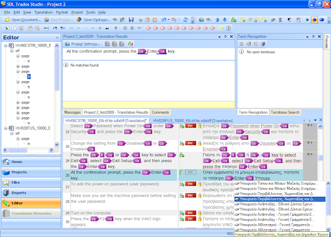Toggle the highlighted orange view button
Viewport: 331px width, 237px height.
(314, 20)
